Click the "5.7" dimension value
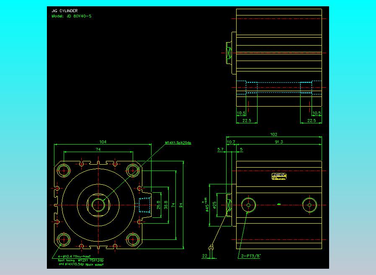Screen dimensions: 376x275 (x=220, y=149)
